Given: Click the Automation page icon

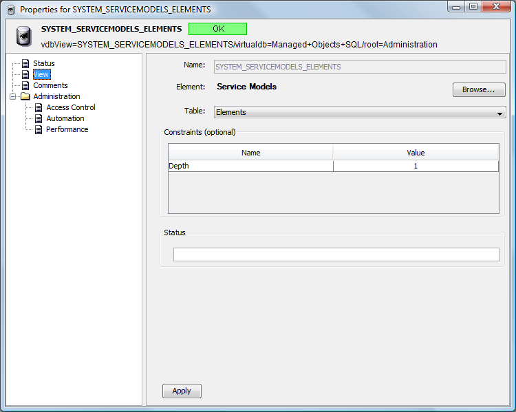Looking at the screenshot, I should [39, 118].
